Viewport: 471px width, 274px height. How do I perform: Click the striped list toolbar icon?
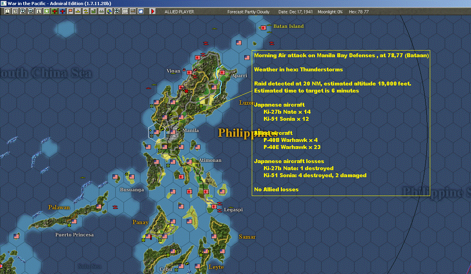[x=133, y=11]
